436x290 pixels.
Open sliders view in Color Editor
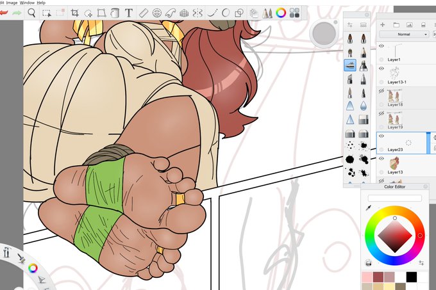(421, 262)
